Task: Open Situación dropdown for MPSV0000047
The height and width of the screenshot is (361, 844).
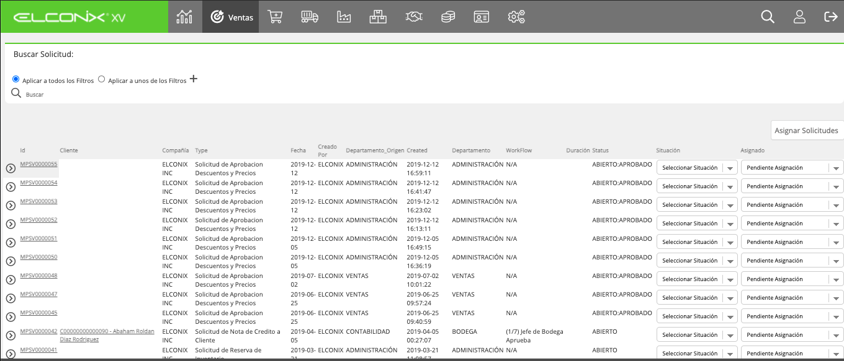Action: 697,298
